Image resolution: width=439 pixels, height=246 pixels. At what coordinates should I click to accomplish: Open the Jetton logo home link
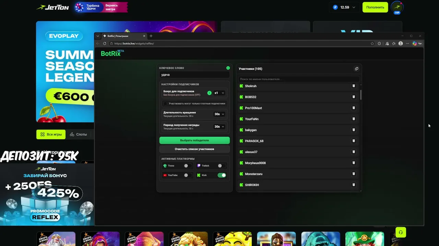53,7
